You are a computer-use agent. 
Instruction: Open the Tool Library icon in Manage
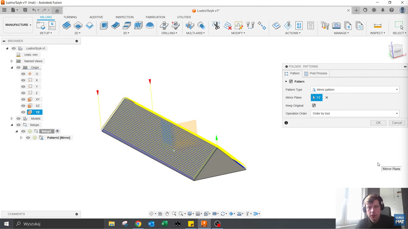[x=325, y=26]
